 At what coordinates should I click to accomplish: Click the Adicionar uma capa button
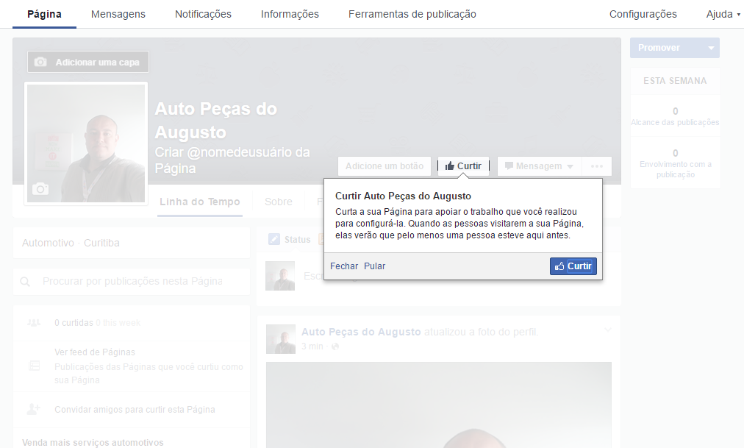pyautogui.click(x=88, y=63)
